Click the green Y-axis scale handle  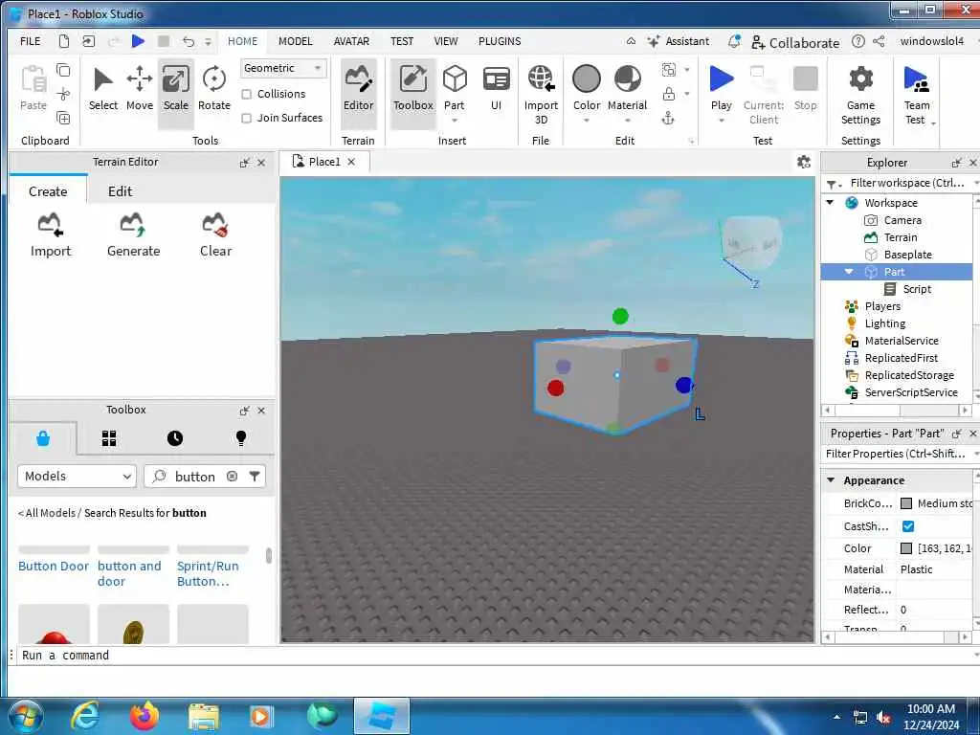pos(620,316)
